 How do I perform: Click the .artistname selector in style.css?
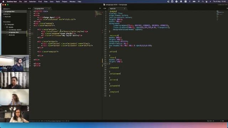click(115, 74)
